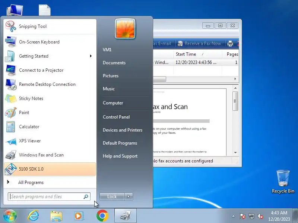Open Windows Explorer folder on taskbar
The height and width of the screenshot is (223, 298).
click(56, 216)
